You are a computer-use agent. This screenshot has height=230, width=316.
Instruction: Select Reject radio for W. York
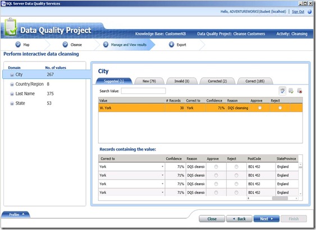tap(280, 108)
